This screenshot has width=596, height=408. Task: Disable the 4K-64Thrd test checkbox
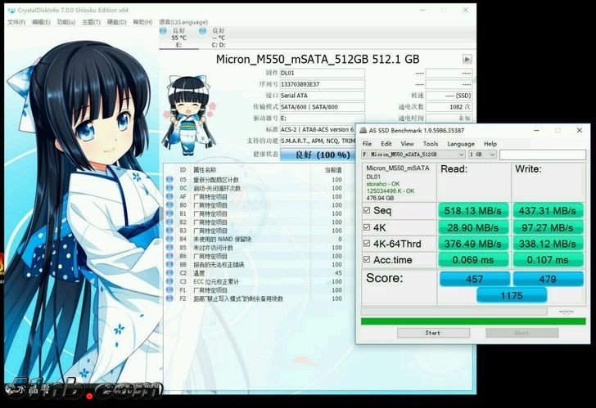click(x=366, y=243)
